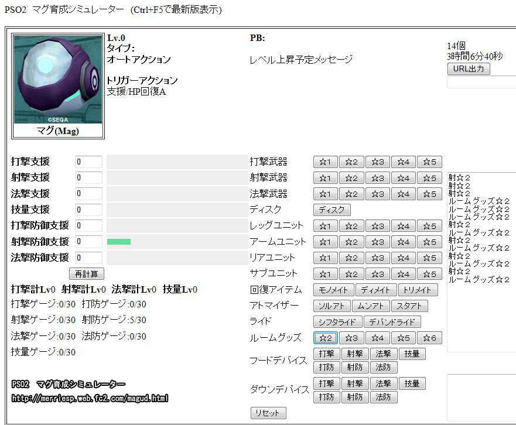Click the URL出力 button
Image resolution: width=516 pixels, height=425 pixels.
click(469, 68)
